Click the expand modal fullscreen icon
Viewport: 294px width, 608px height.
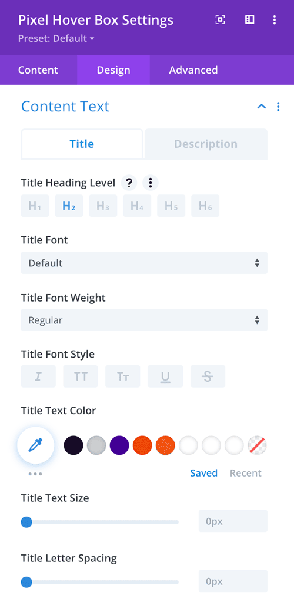[220, 20]
